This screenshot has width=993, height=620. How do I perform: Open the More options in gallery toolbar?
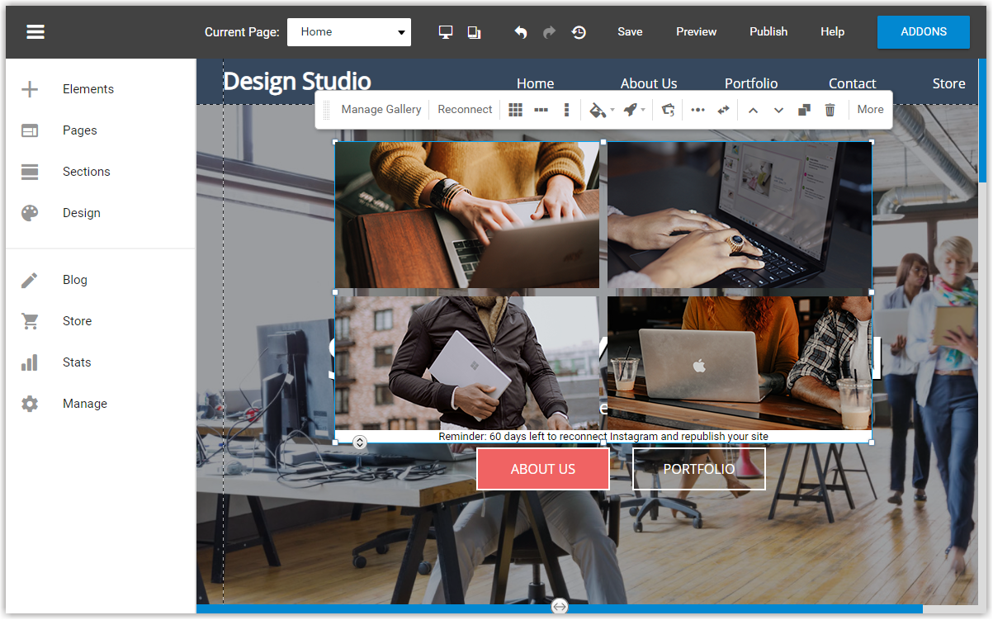870,110
